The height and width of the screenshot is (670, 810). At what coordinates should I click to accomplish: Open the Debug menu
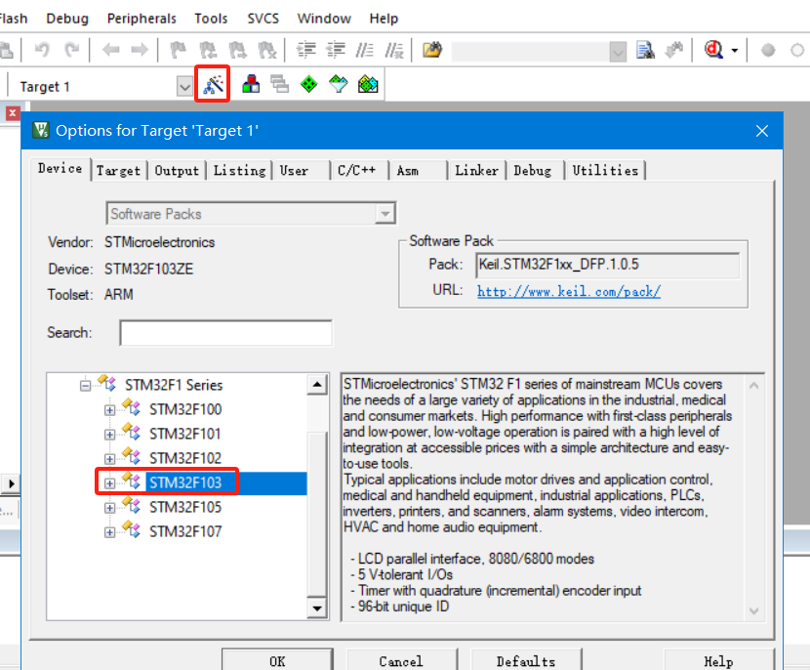67,19
